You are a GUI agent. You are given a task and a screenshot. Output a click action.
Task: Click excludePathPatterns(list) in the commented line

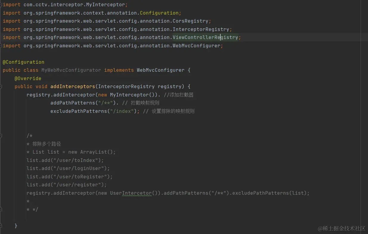tap(269, 193)
